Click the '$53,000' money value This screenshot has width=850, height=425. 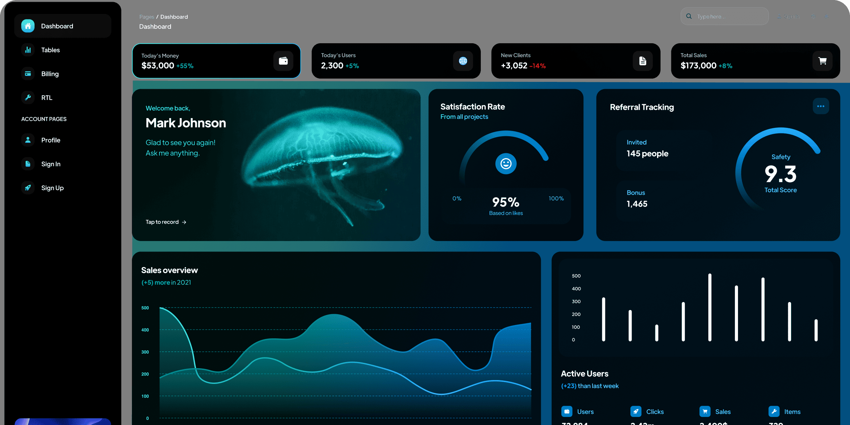158,65
